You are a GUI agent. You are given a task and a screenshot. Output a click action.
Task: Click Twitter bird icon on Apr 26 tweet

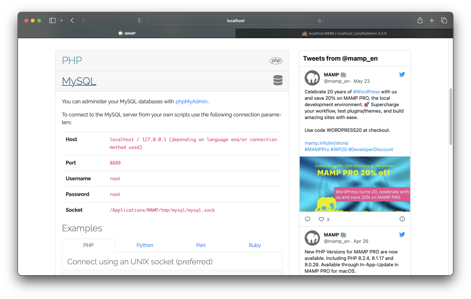tap(402, 235)
